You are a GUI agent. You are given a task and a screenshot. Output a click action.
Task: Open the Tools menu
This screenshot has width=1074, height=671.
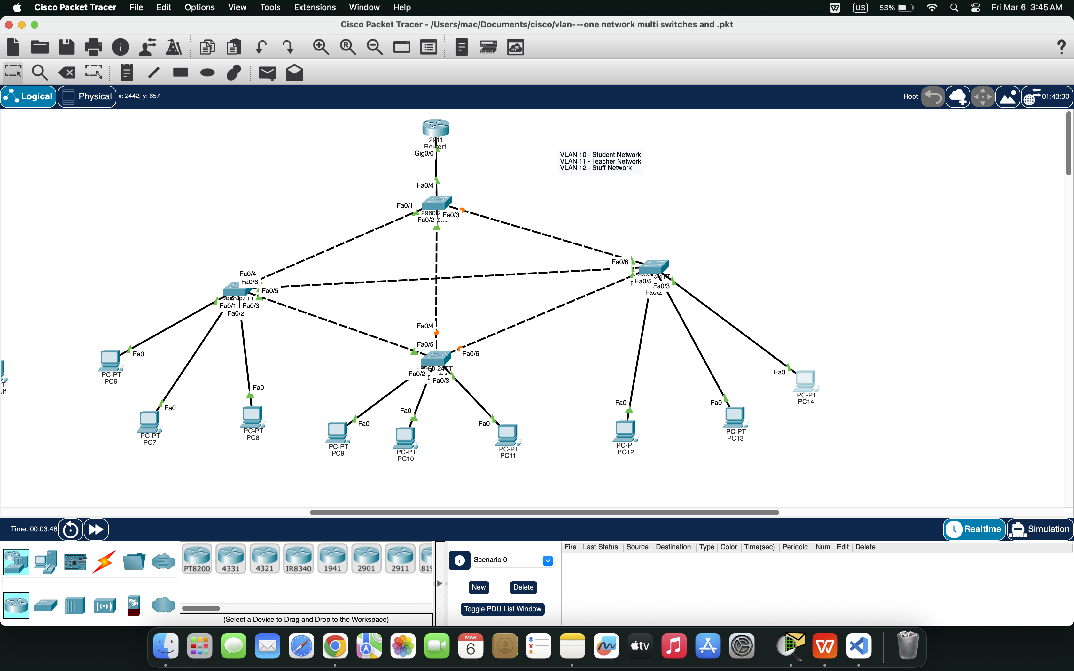click(270, 7)
